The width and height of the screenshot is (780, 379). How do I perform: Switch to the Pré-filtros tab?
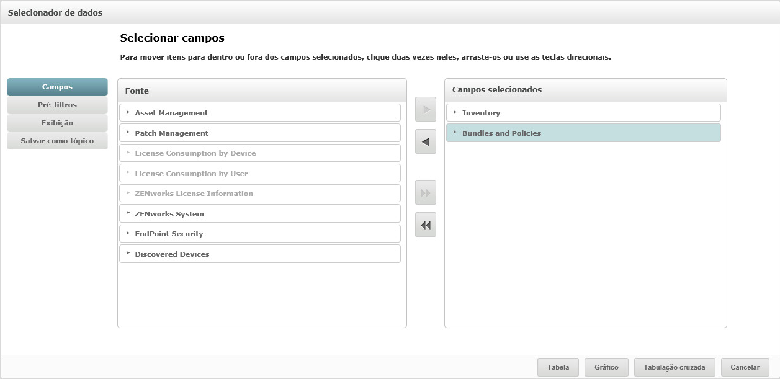click(x=57, y=105)
